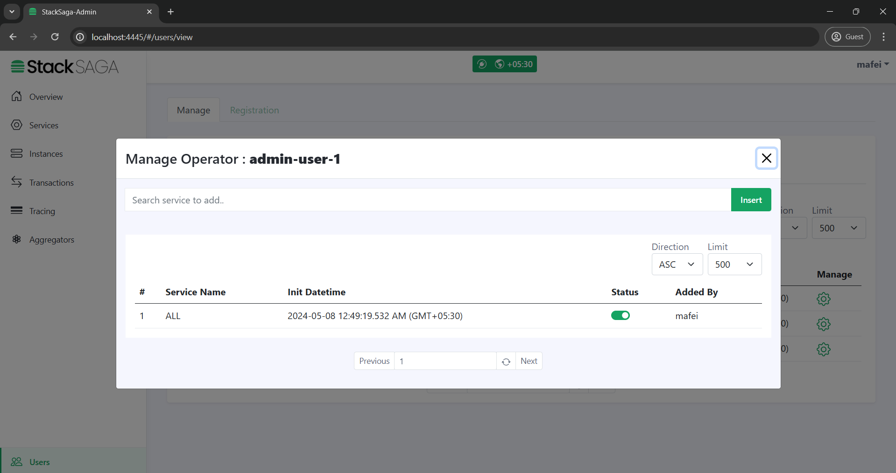Expand the Limit 500 dropdown in the modal
Viewport: 896px width, 473px height.
(734, 264)
